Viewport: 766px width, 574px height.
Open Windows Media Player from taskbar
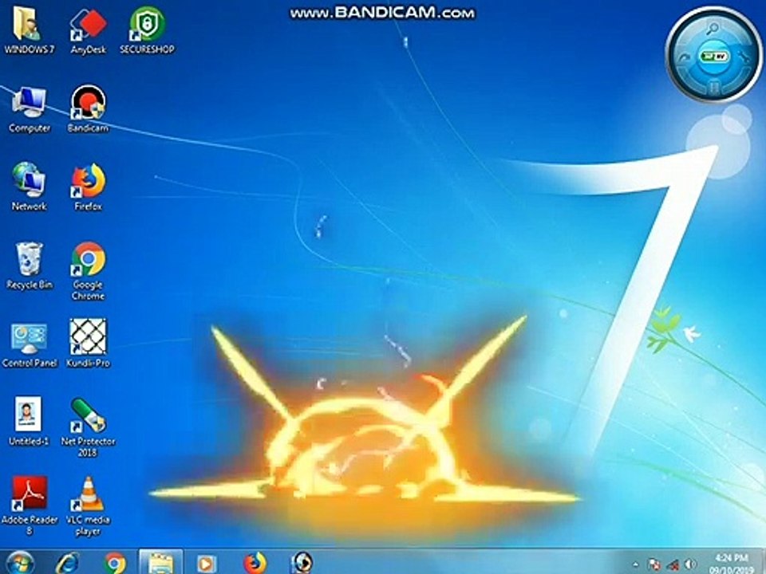pyautogui.click(x=206, y=564)
